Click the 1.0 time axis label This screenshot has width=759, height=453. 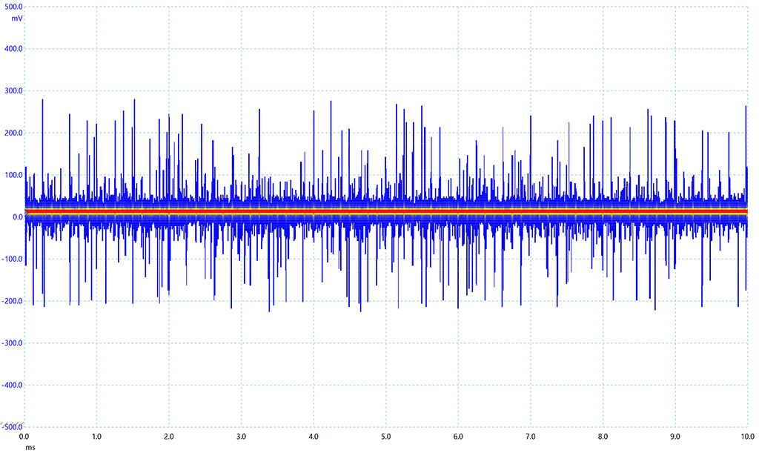pos(96,437)
